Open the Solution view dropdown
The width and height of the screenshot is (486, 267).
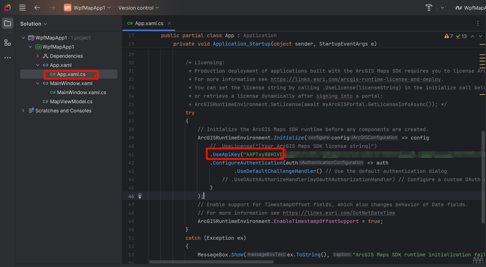(x=34, y=24)
